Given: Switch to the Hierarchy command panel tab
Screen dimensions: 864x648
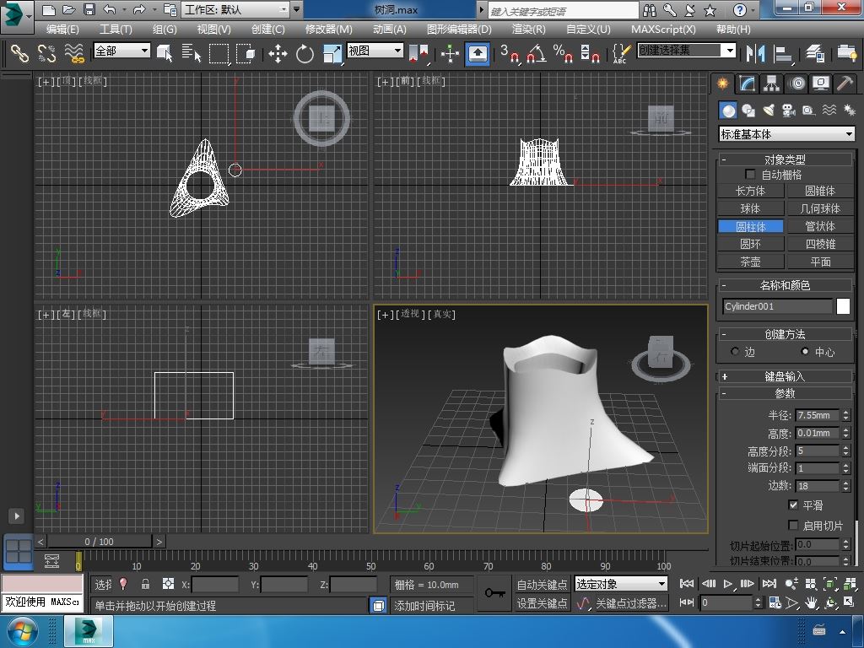Looking at the screenshot, I should [x=771, y=84].
